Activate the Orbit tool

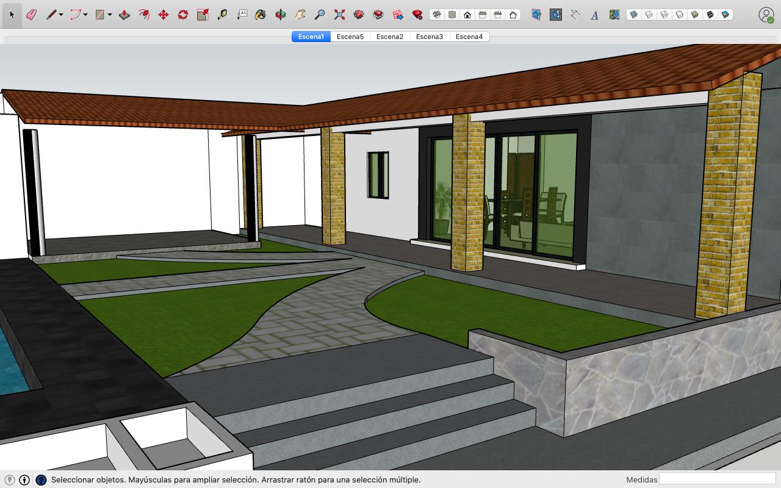280,15
